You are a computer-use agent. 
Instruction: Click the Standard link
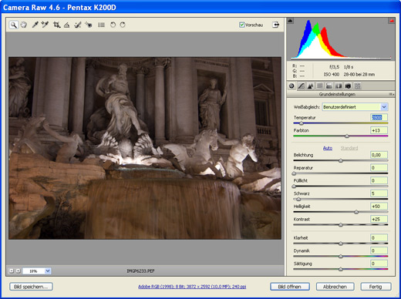pos(349,148)
